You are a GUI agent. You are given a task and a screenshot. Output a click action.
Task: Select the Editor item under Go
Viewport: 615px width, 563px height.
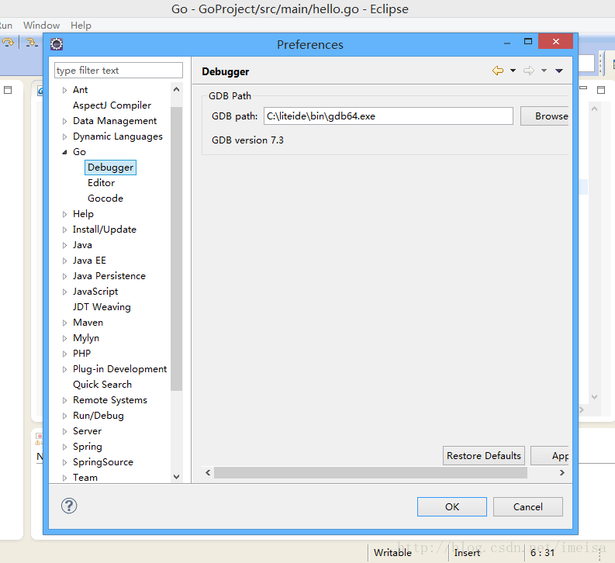click(x=101, y=183)
